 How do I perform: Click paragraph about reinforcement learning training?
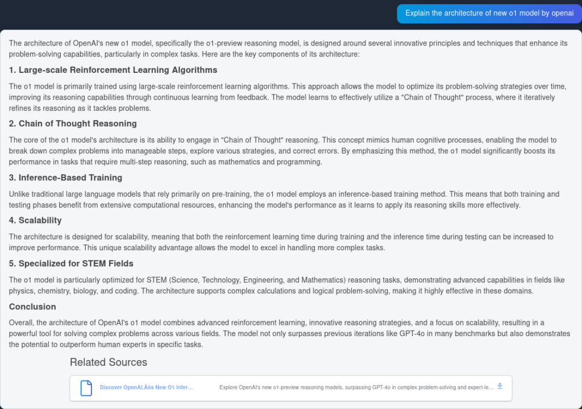tap(288, 97)
